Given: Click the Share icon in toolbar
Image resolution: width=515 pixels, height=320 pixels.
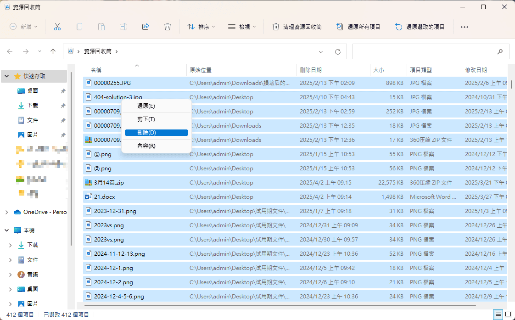Looking at the screenshot, I should click(146, 27).
